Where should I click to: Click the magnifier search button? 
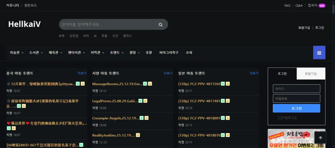[x=160, y=24]
